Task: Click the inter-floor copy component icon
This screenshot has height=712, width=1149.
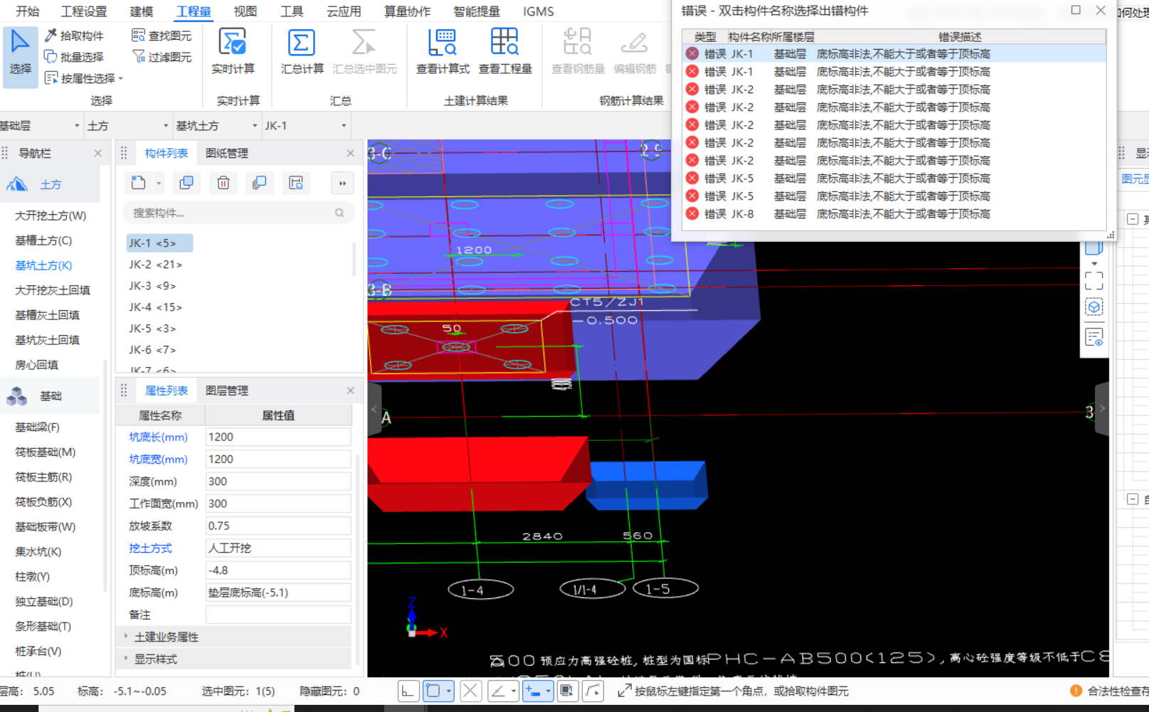Action: pos(260,183)
